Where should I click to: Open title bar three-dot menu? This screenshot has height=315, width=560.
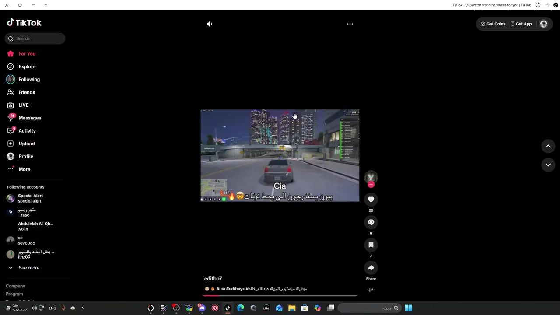45,5
